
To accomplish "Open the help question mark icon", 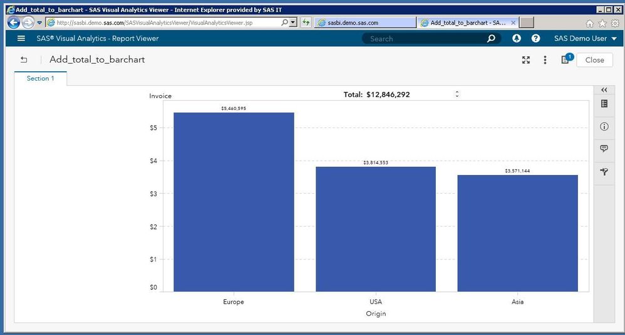I will (x=535, y=38).
